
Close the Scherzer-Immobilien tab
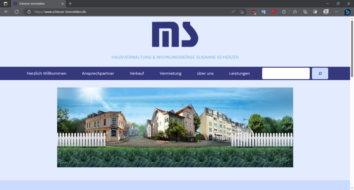click(x=63, y=3)
